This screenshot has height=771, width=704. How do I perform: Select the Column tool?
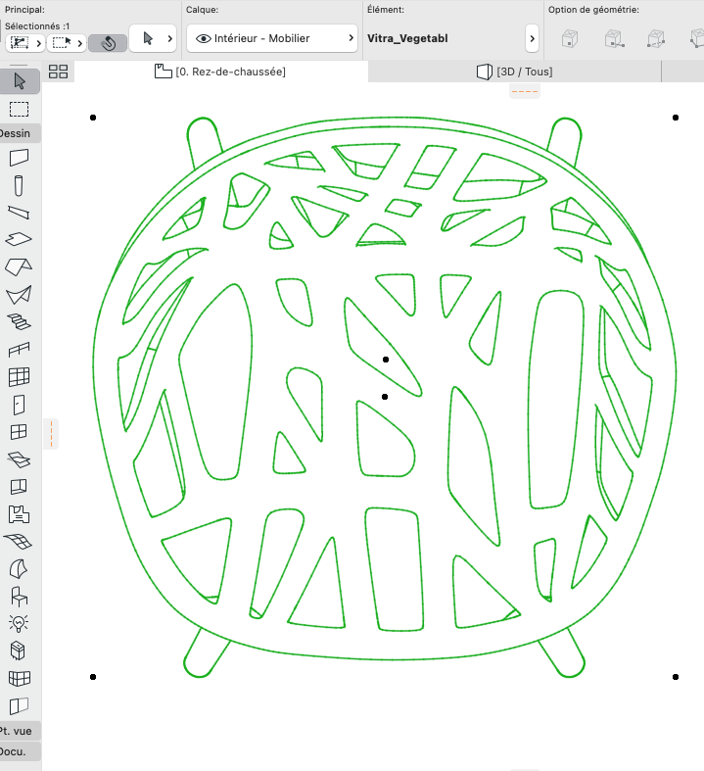coord(19,185)
